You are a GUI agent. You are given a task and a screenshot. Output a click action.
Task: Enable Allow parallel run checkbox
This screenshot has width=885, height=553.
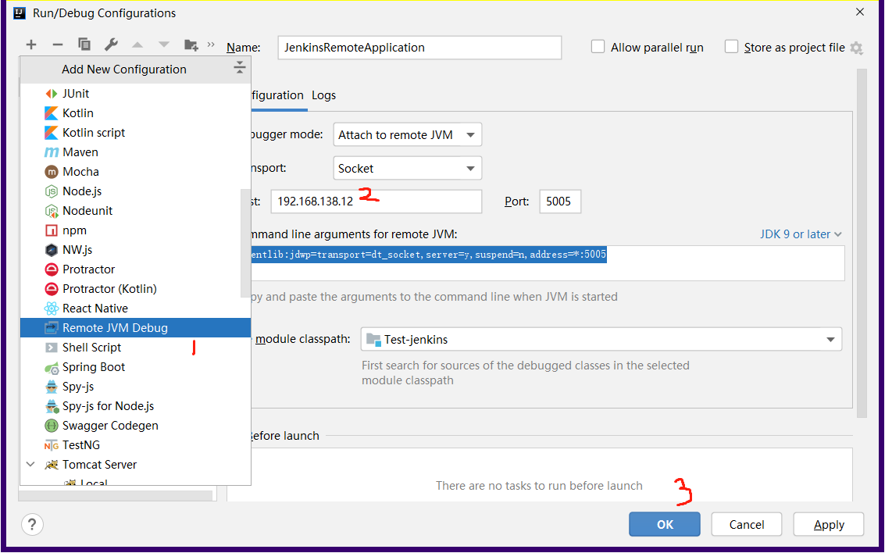point(598,47)
